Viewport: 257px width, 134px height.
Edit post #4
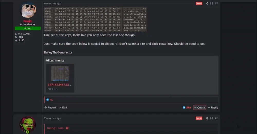point(63,107)
